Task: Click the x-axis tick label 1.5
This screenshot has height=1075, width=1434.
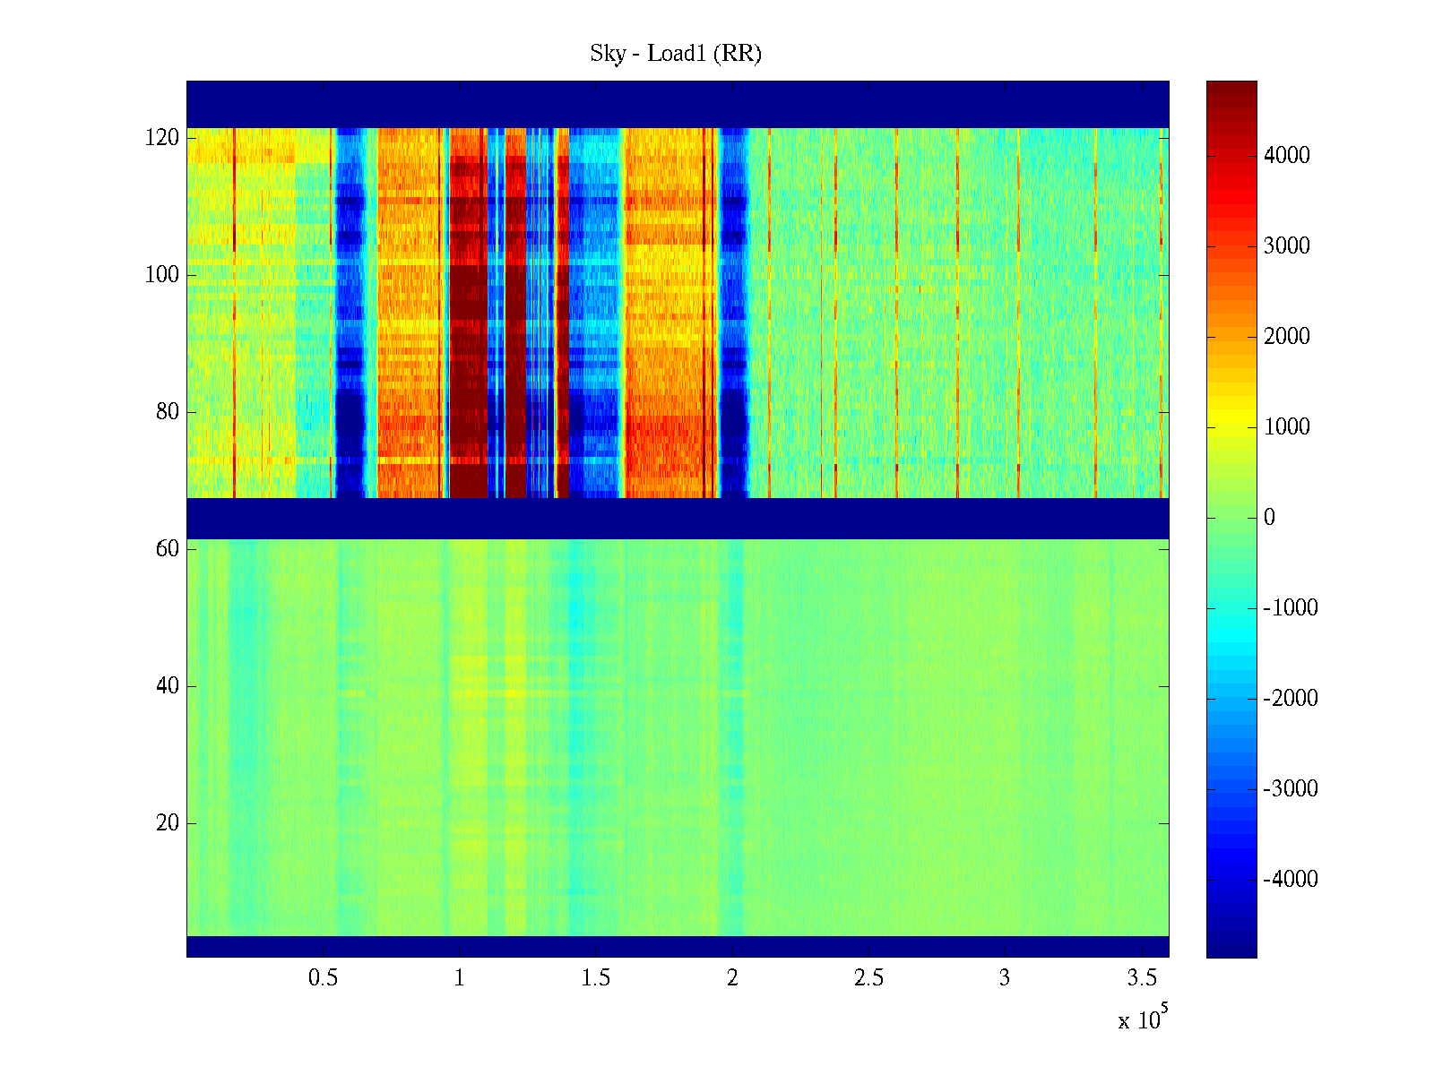Action: click(x=596, y=978)
